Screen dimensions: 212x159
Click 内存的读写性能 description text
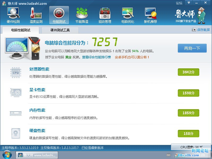click(x=64, y=118)
